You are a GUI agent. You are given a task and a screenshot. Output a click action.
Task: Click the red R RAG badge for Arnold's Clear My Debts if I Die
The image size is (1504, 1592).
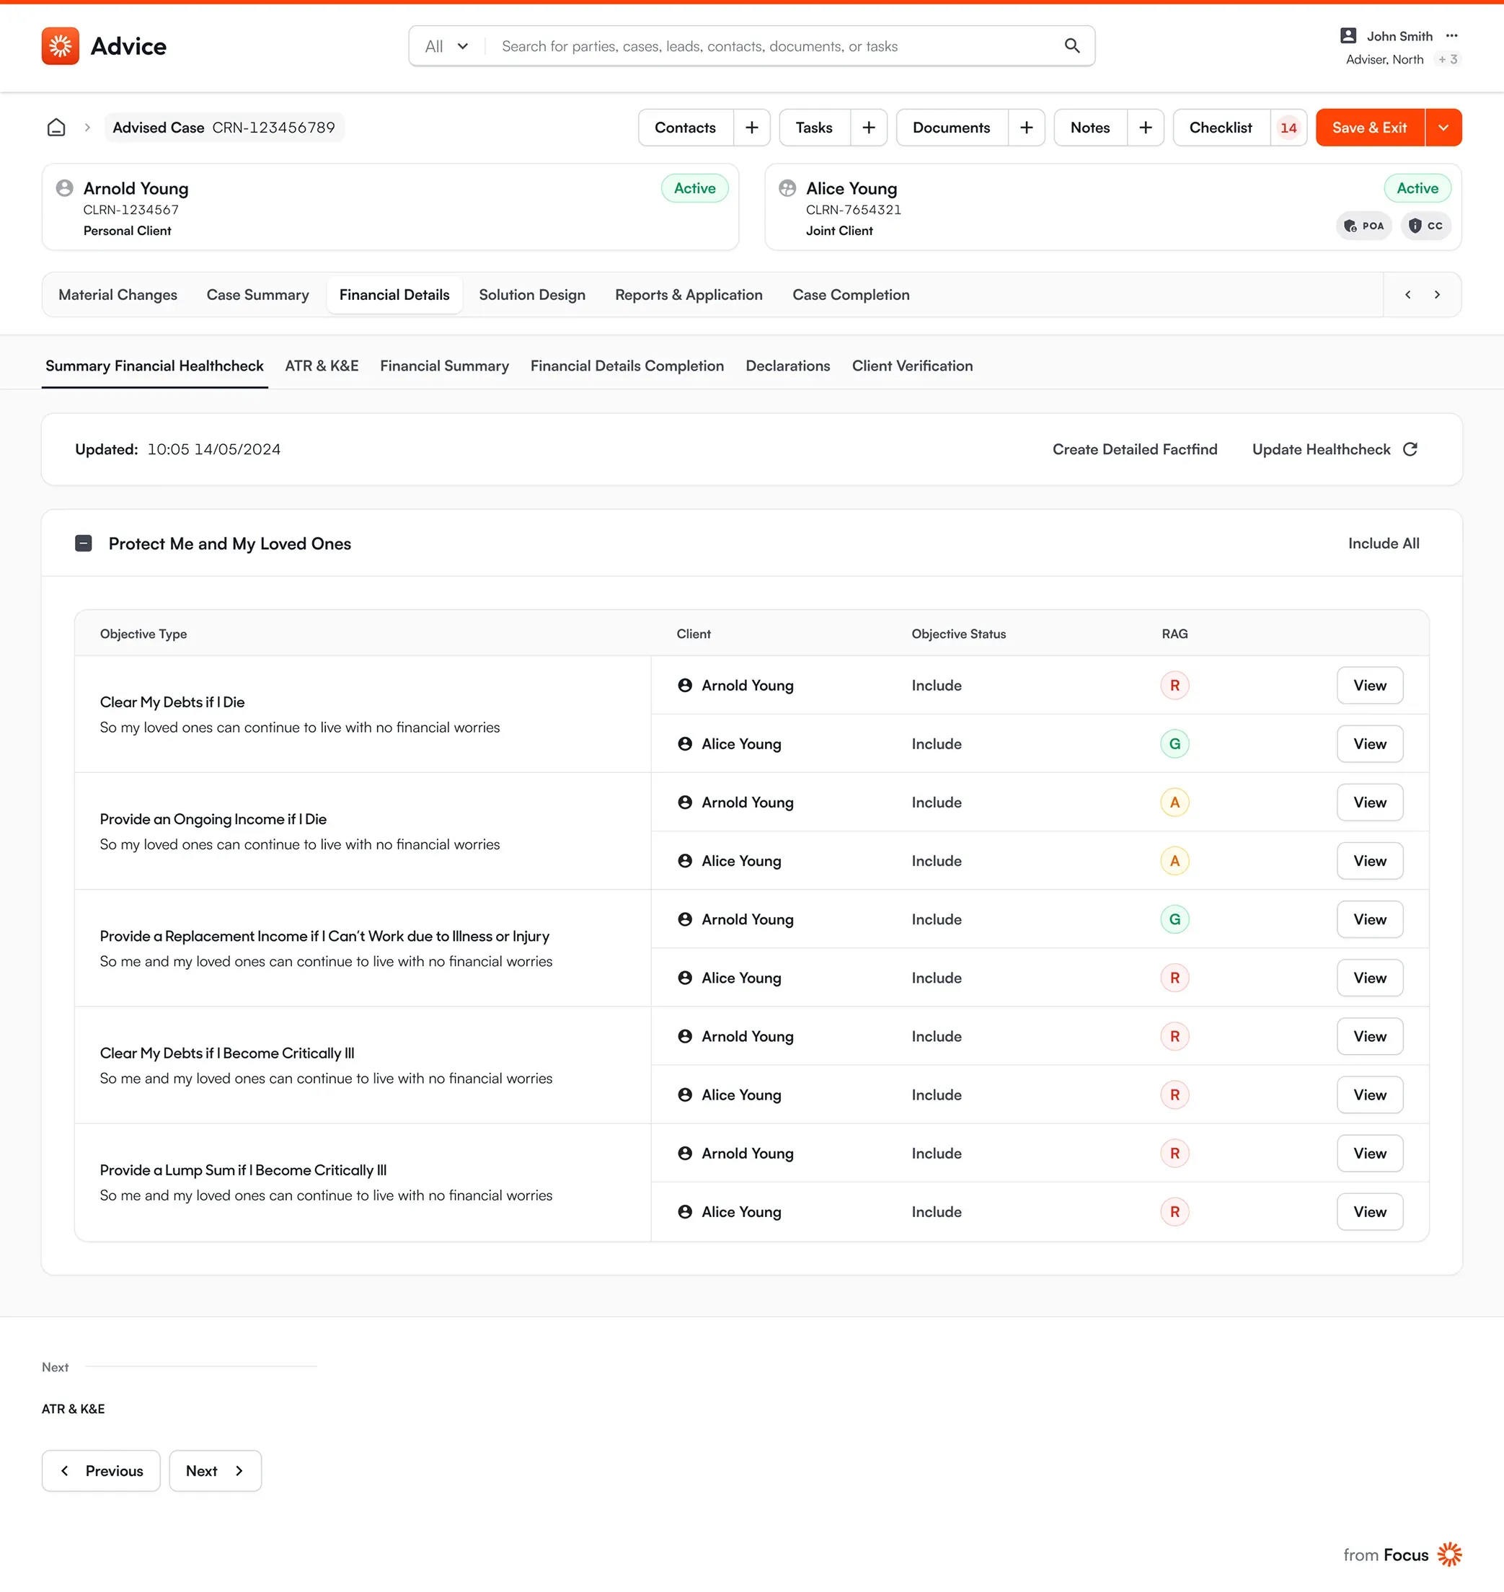click(1175, 686)
